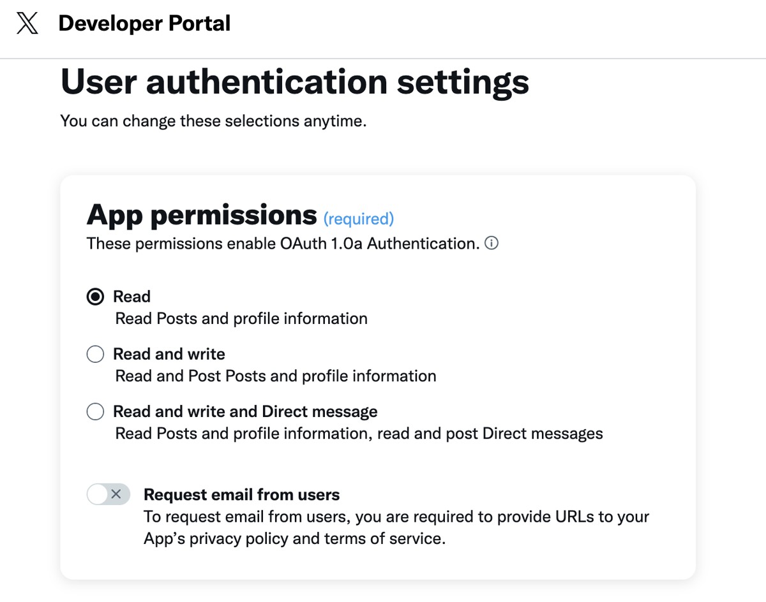Click the "Read" option label text
Image resolution: width=766 pixels, height=602 pixels.
pos(131,297)
